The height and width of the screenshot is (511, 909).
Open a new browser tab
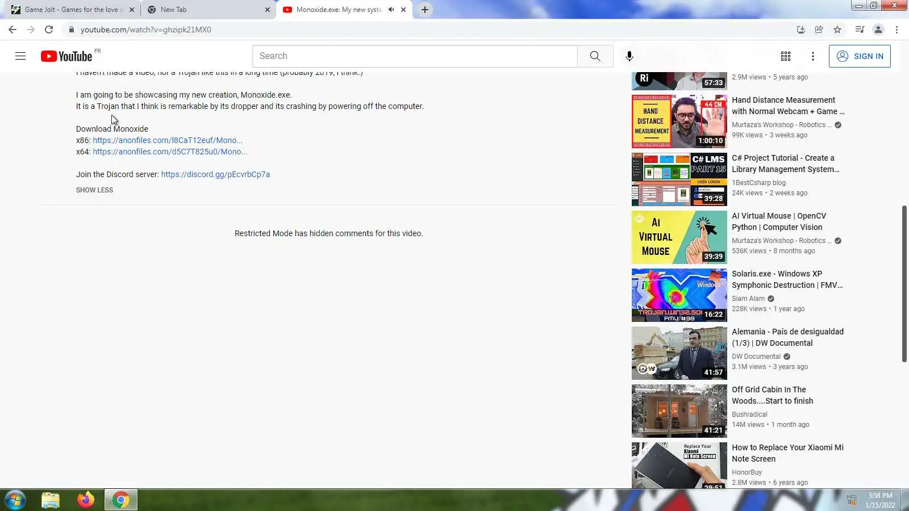pyautogui.click(x=425, y=10)
